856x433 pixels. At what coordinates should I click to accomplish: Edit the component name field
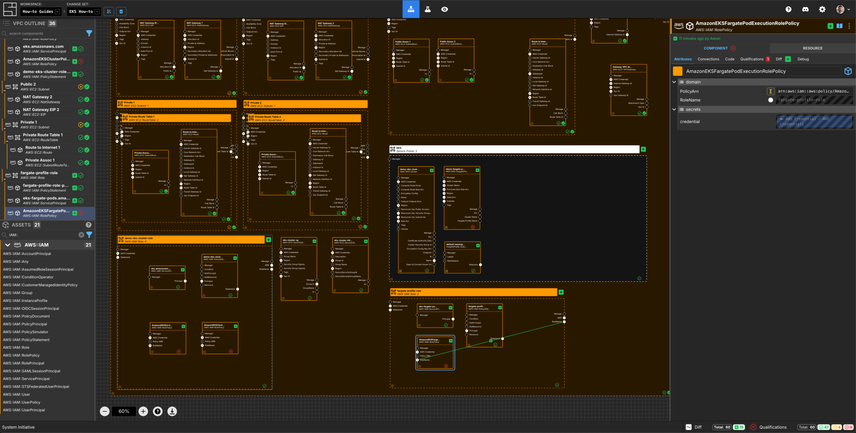[762, 71]
